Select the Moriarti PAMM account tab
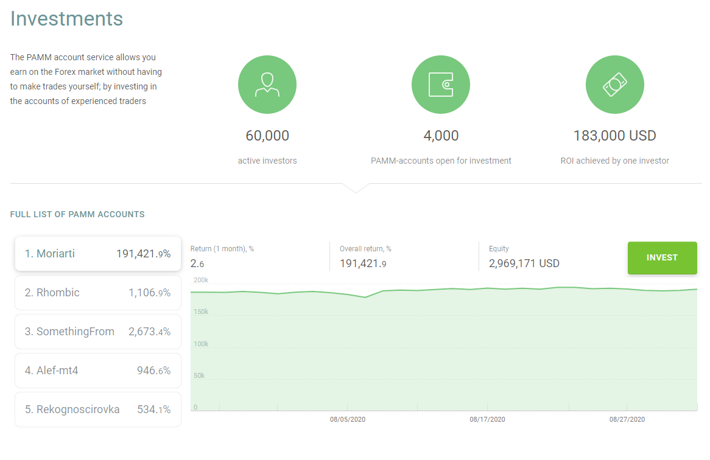 (98, 254)
